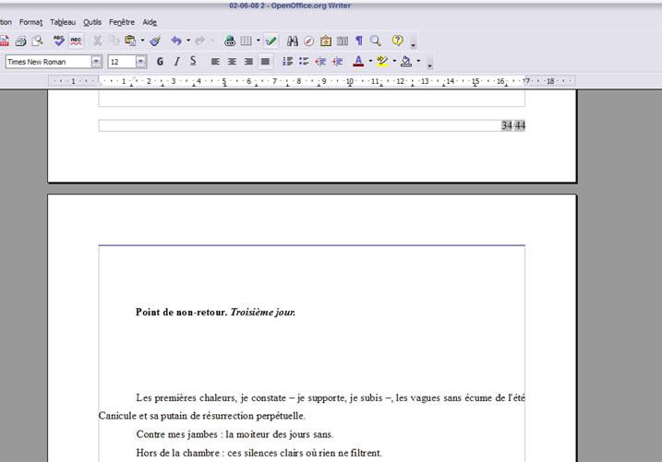Paste with the clipboard icon
This screenshot has height=462, width=662.
tap(130, 41)
